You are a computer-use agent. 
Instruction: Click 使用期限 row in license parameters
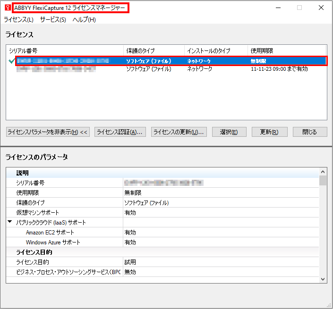[162, 192]
